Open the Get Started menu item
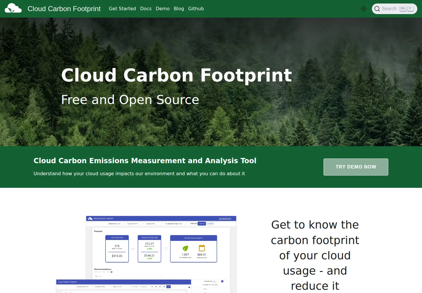Viewport: 422px width, 293px height. pos(122,9)
